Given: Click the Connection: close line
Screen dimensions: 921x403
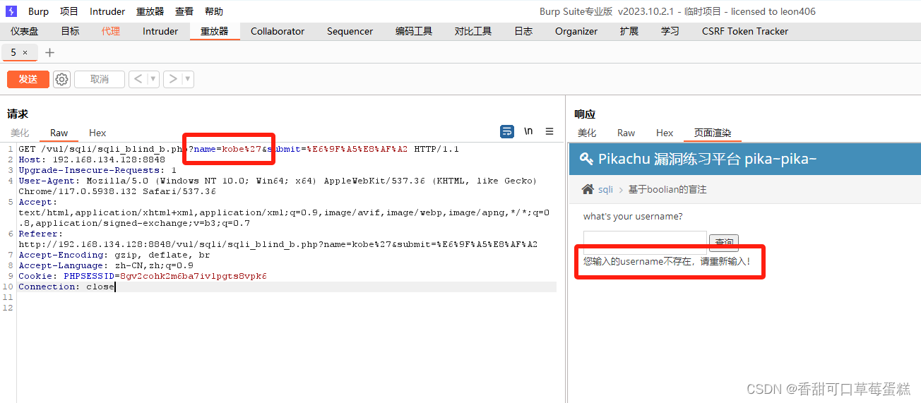Looking at the screenshot, I should point(66,287).
